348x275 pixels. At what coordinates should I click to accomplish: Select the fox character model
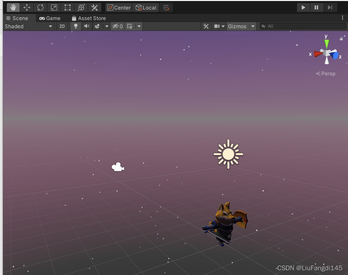pyautogui.click(x=225, y=224)
